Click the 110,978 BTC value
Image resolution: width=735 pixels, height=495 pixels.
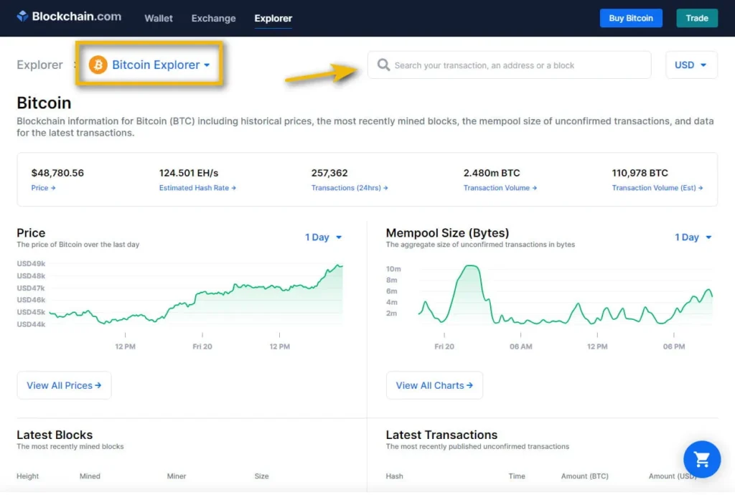click(640, 173)
